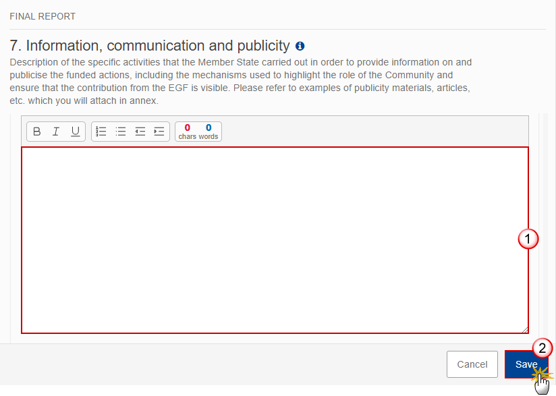This screenshot has height=396, width=556.
Task: Apply italic formatting with the I button
Action: (x=56, y=132)
